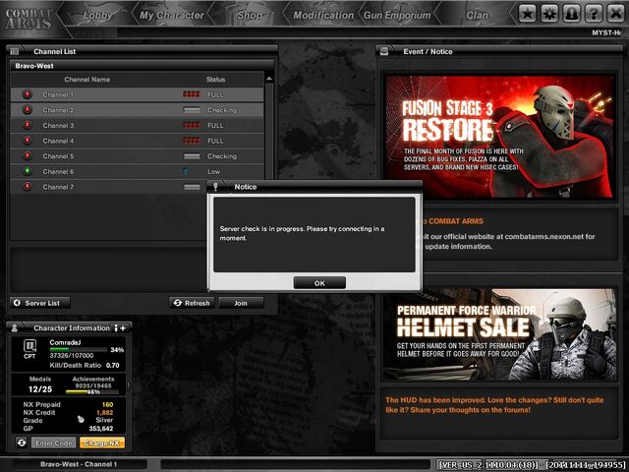Expand character info with the plus icon

(123, 327)
